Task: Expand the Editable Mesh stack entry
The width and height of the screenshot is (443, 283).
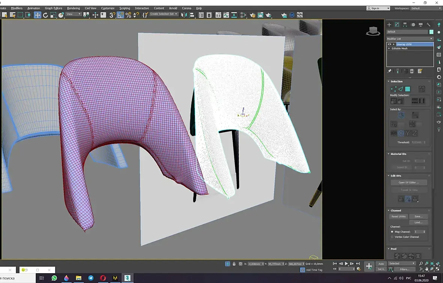Action: click(389, 48)
